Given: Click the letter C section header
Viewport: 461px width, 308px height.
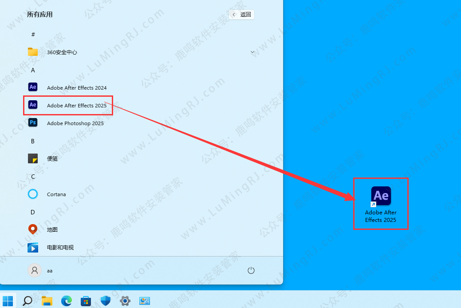Looking at the screenshot, I should click(x=33, y=176).
